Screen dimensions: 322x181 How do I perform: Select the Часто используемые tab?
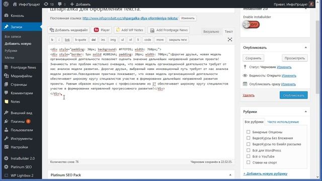point(283,122)
